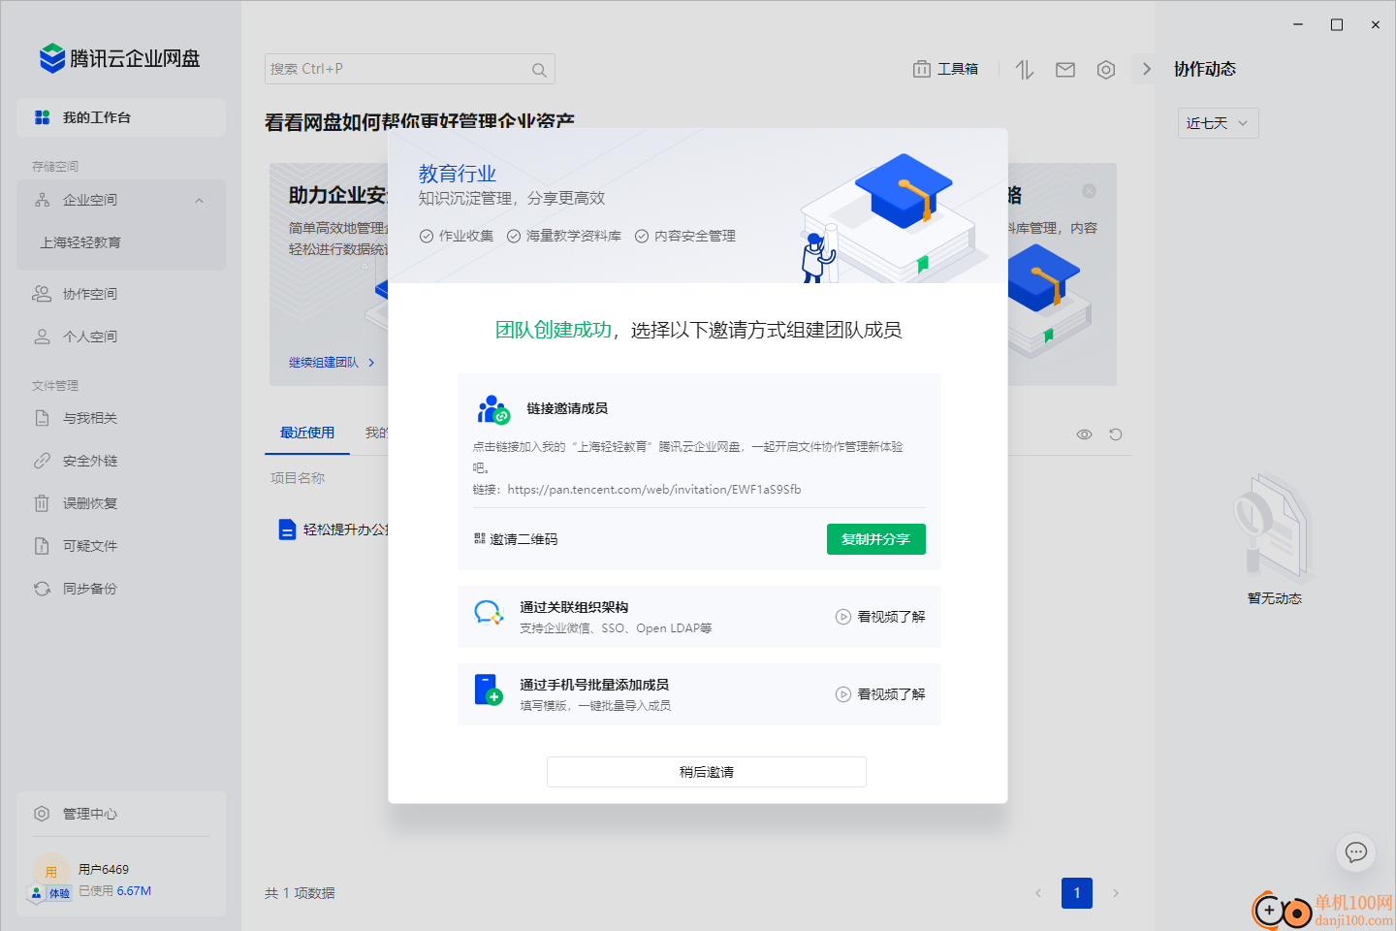Click the 我的工作台 grid icon

coord(42,117)
